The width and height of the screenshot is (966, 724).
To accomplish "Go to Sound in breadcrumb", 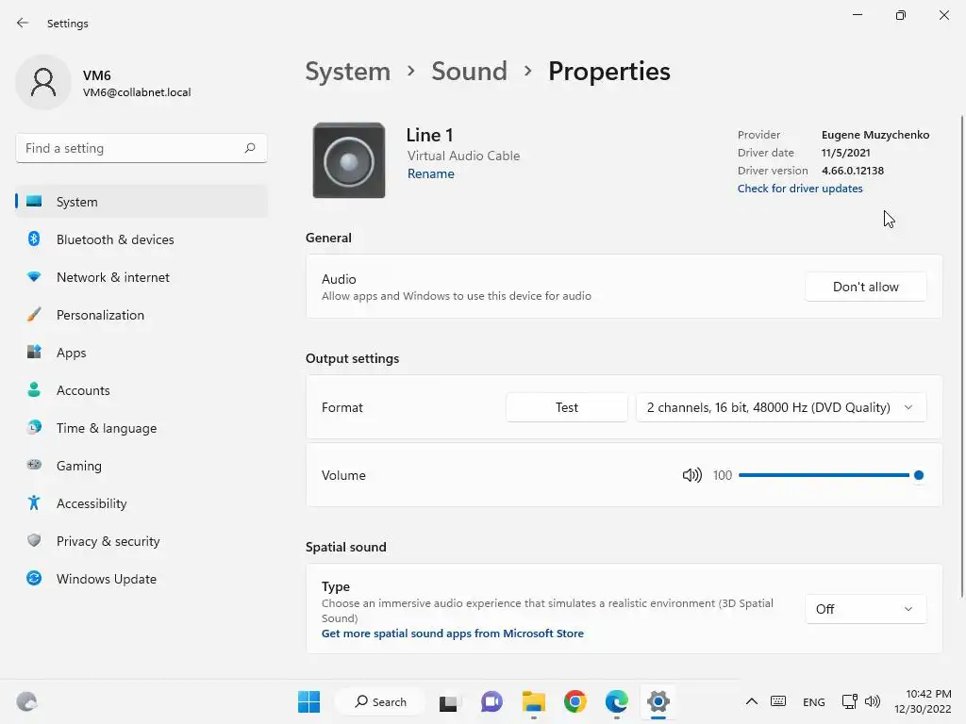I will [x=469, y=72].
